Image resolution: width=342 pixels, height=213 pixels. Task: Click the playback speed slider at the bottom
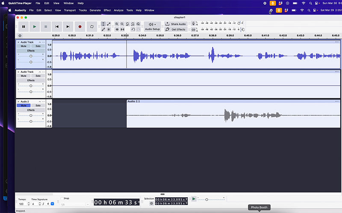pyautogui.click(x=207, y=199)
